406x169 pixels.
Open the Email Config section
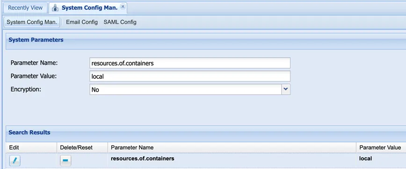82,22
